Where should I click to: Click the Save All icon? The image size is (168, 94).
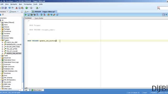click(5, 8)
